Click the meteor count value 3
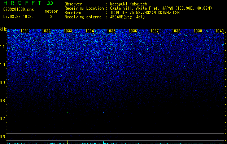Image resolution: width=227 pixels, height=144 pixels. 51,17
